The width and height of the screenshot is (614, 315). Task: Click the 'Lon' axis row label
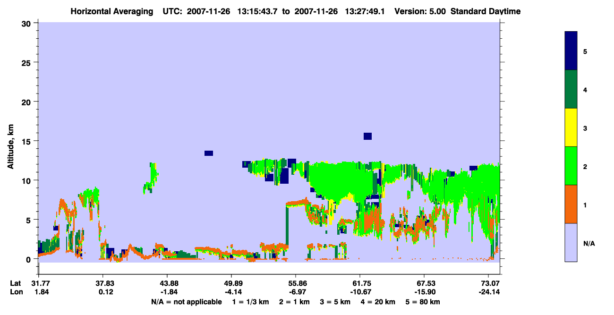click(x=16, y=292)
